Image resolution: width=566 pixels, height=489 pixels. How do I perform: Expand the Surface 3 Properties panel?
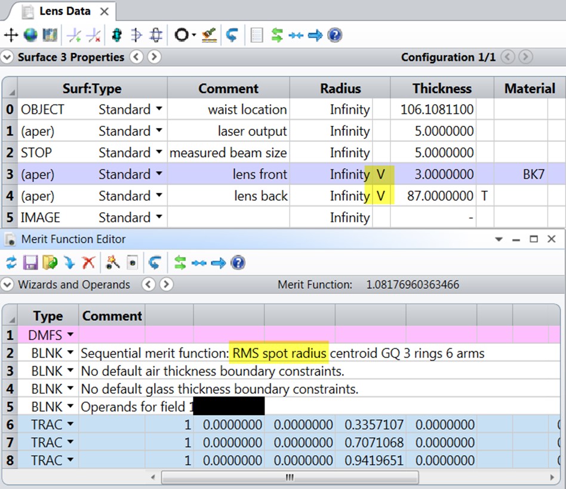pos(7,57)
